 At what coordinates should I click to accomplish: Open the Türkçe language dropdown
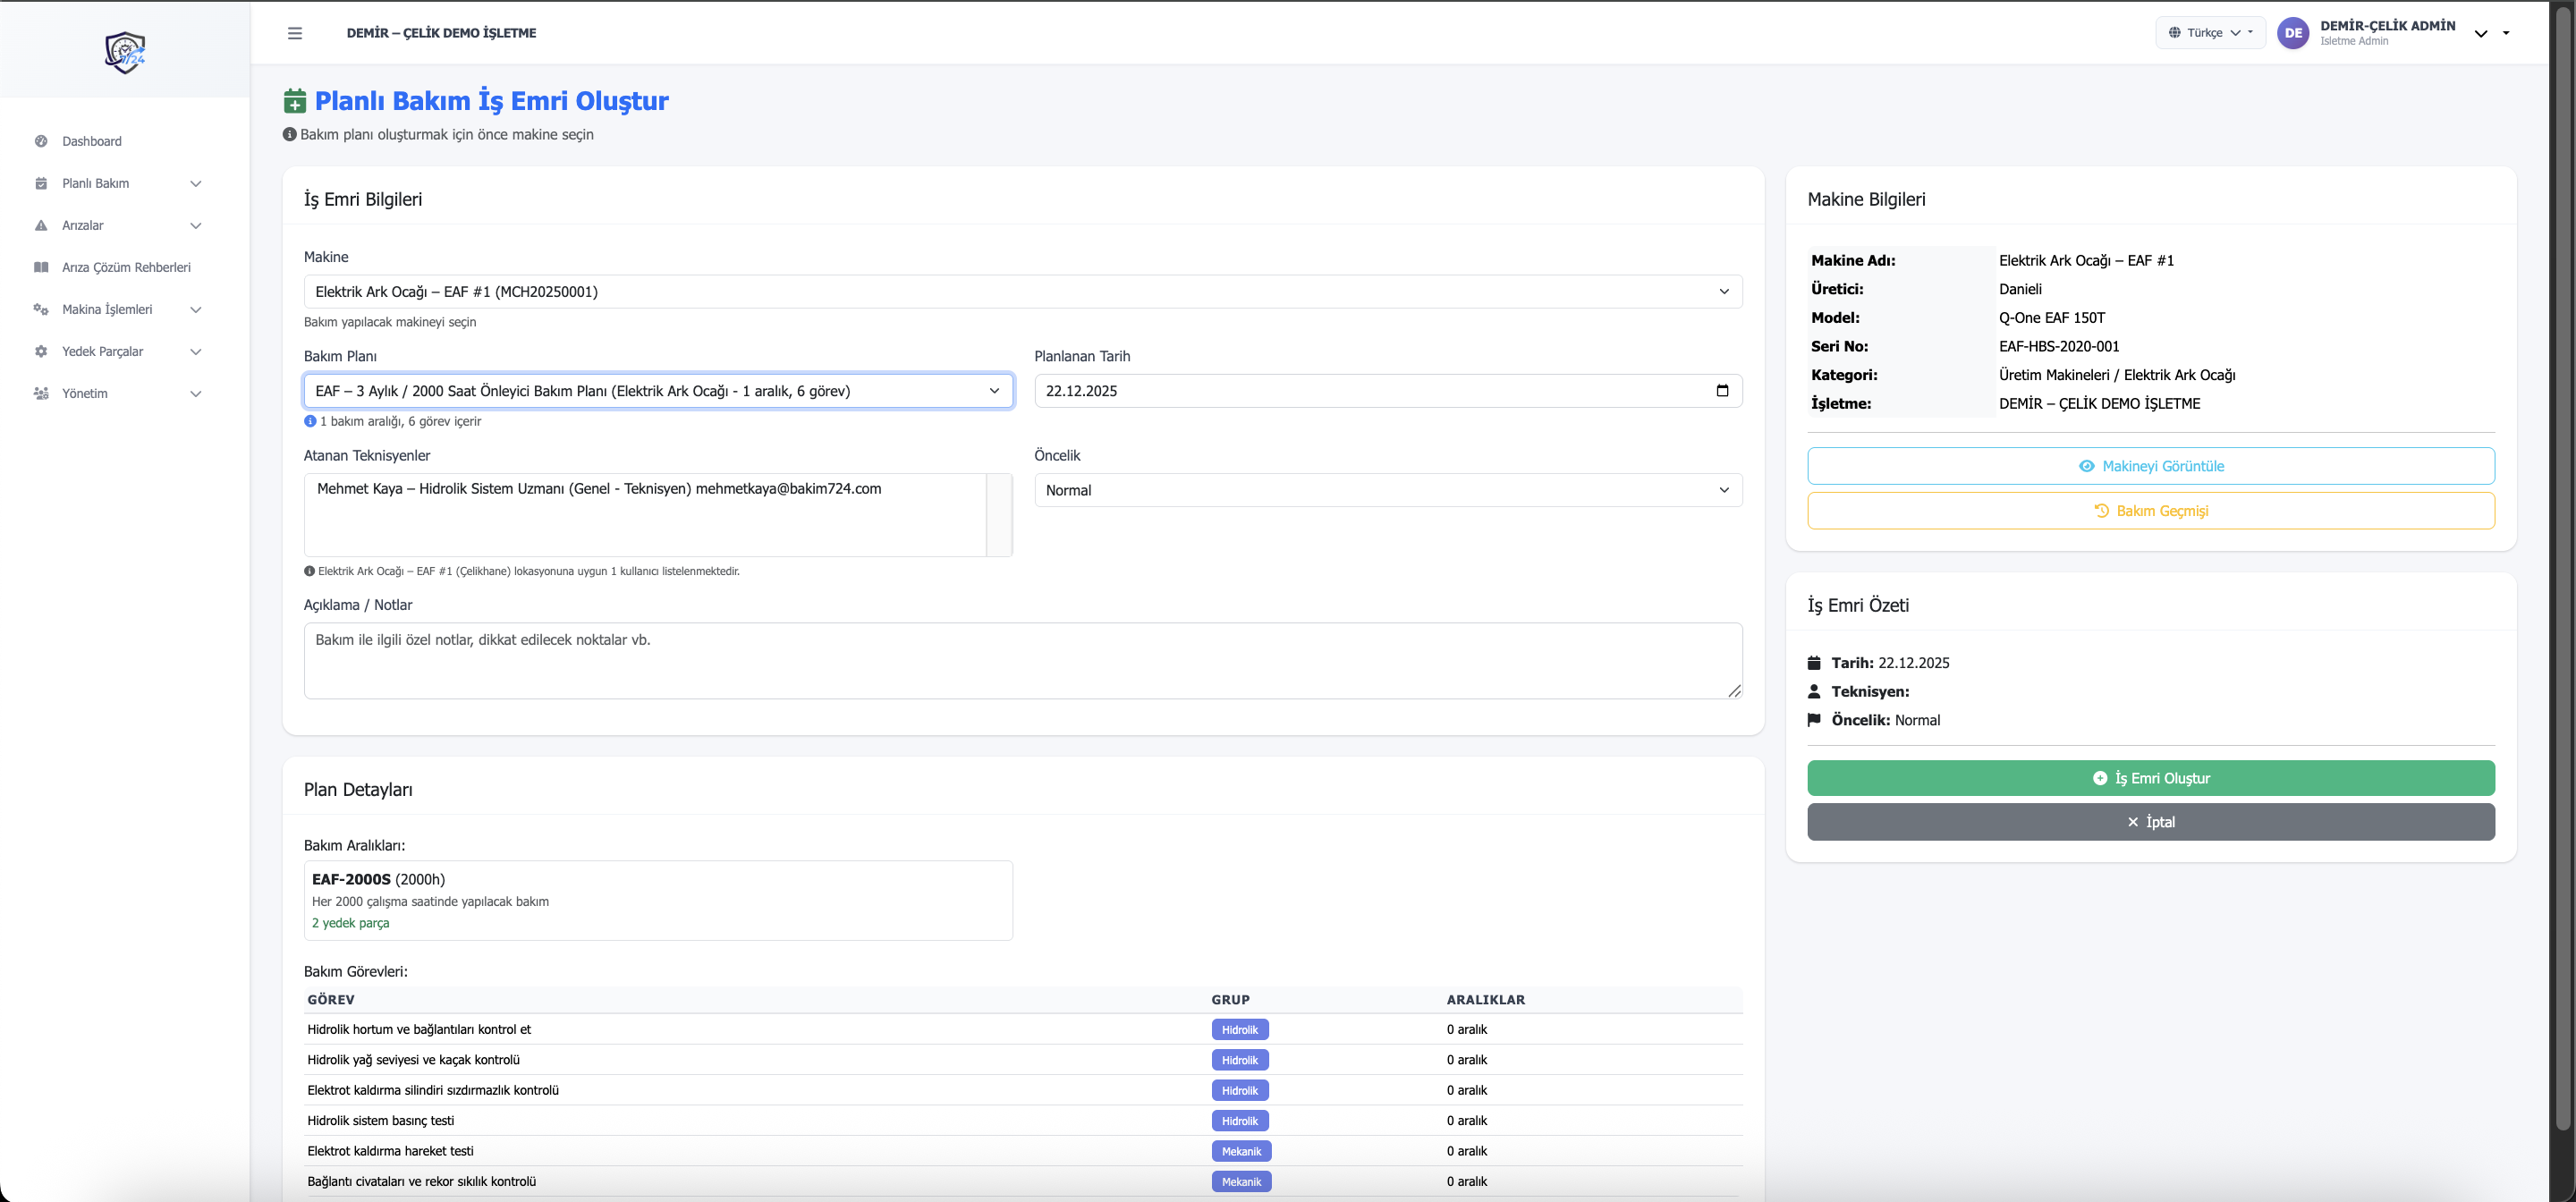2209,33
